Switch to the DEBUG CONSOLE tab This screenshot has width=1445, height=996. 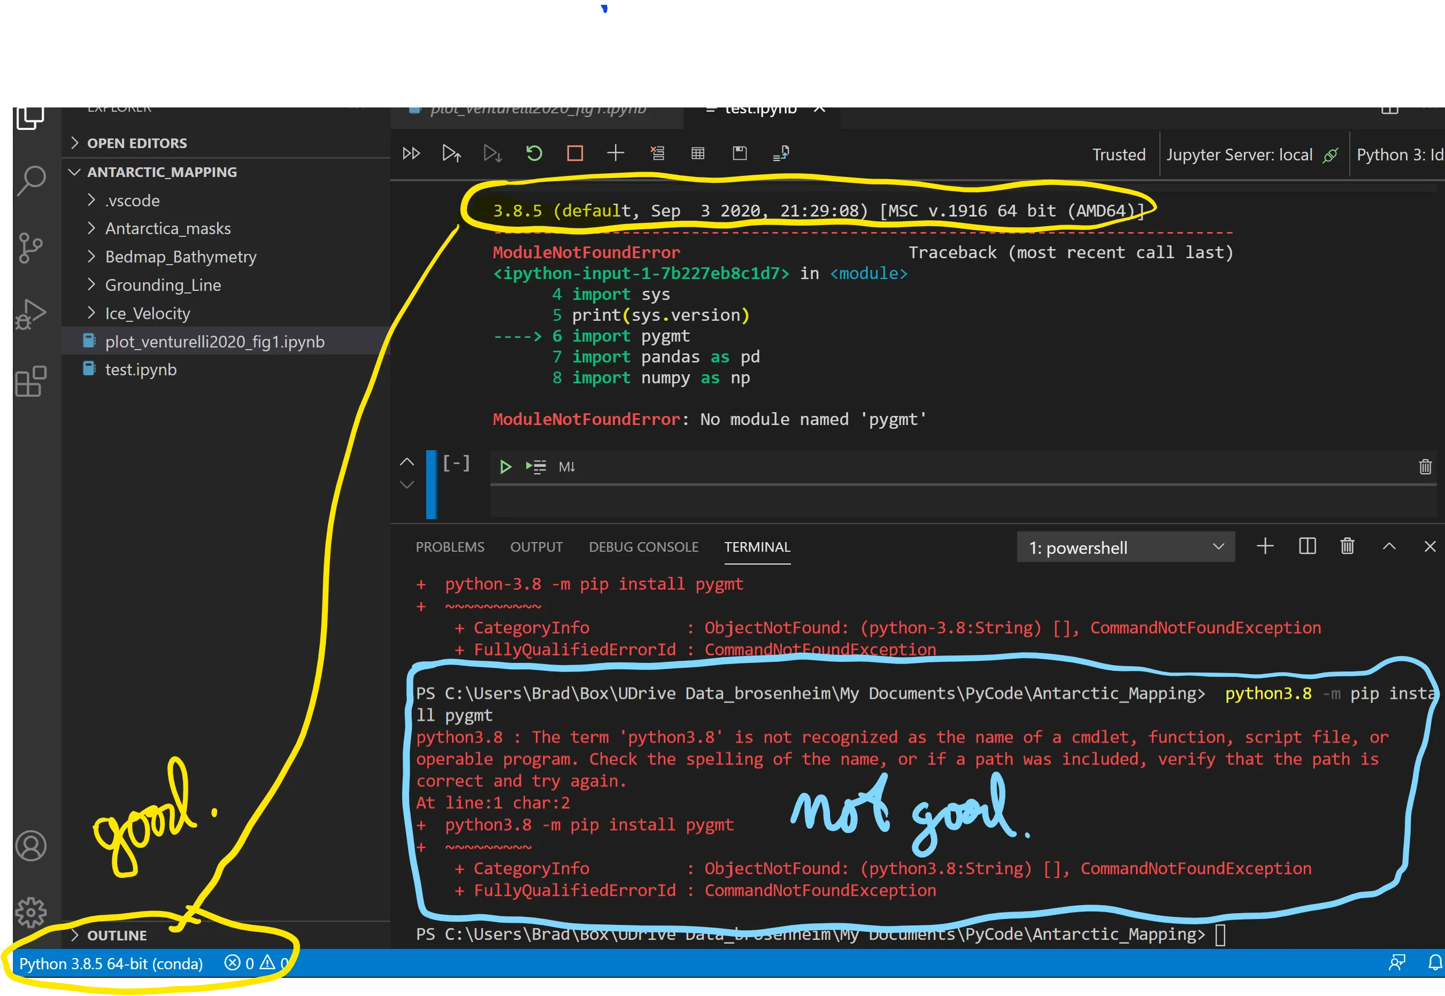click(643, 547)
